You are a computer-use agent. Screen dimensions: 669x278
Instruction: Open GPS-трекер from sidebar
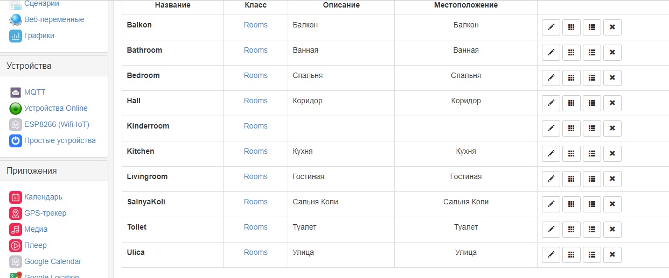(45, 213)
